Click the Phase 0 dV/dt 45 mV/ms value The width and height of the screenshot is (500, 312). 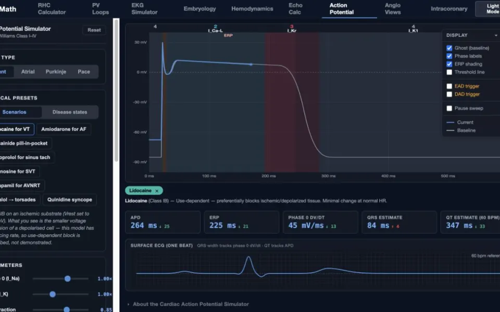tap(306, 225)
